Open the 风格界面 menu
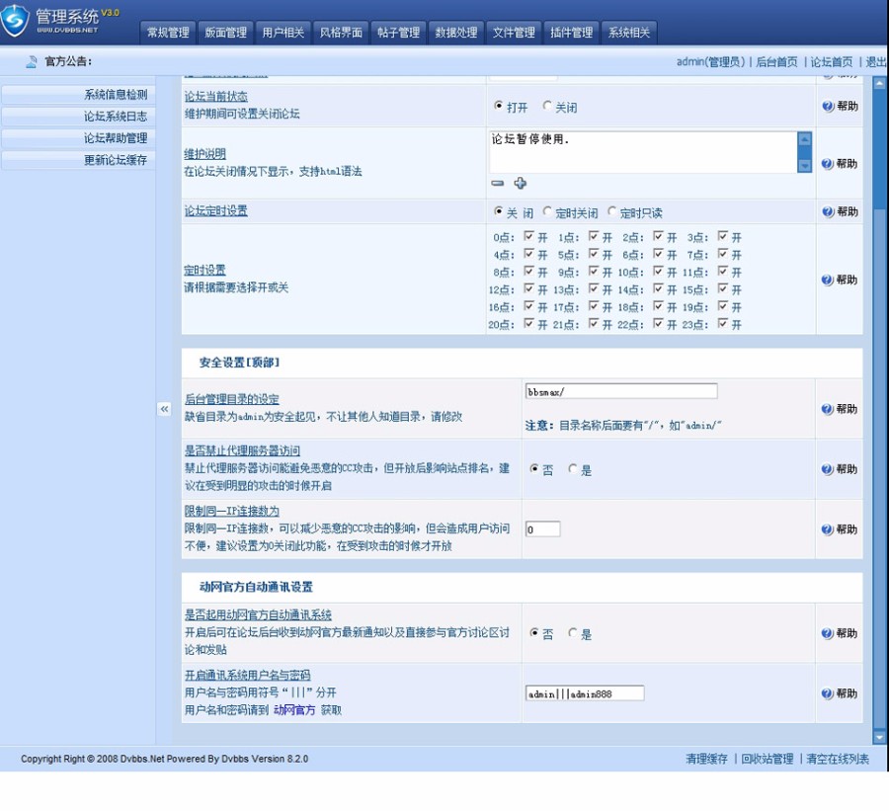 (341, 33)
